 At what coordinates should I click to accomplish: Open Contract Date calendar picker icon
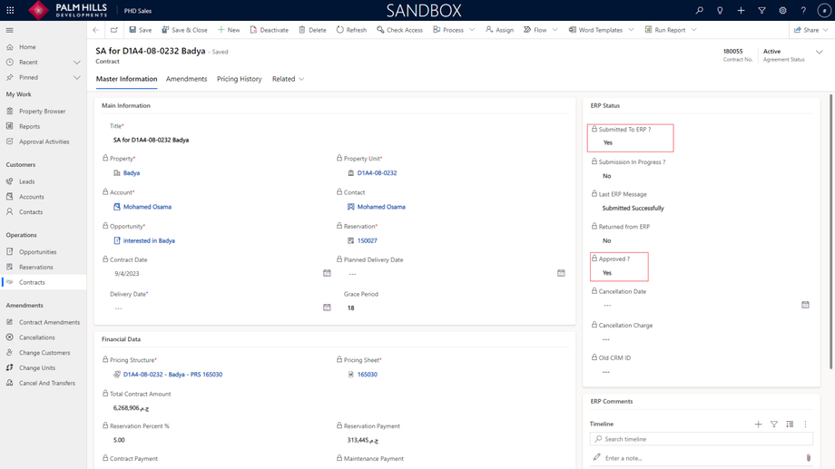tap(327, 273)
